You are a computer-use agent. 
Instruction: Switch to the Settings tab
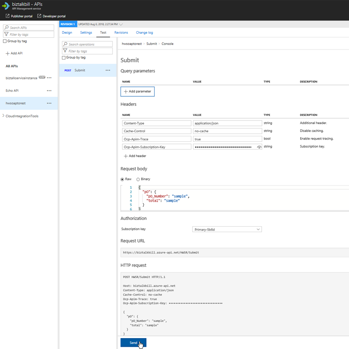point(86,33)
